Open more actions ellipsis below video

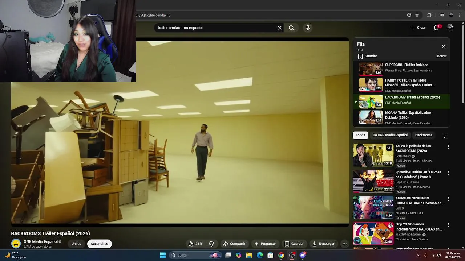(x=344, y=244)
